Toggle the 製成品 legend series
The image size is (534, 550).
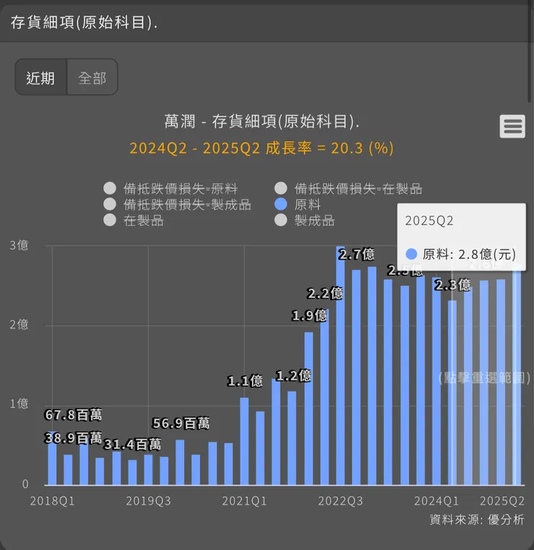[305, 221]
